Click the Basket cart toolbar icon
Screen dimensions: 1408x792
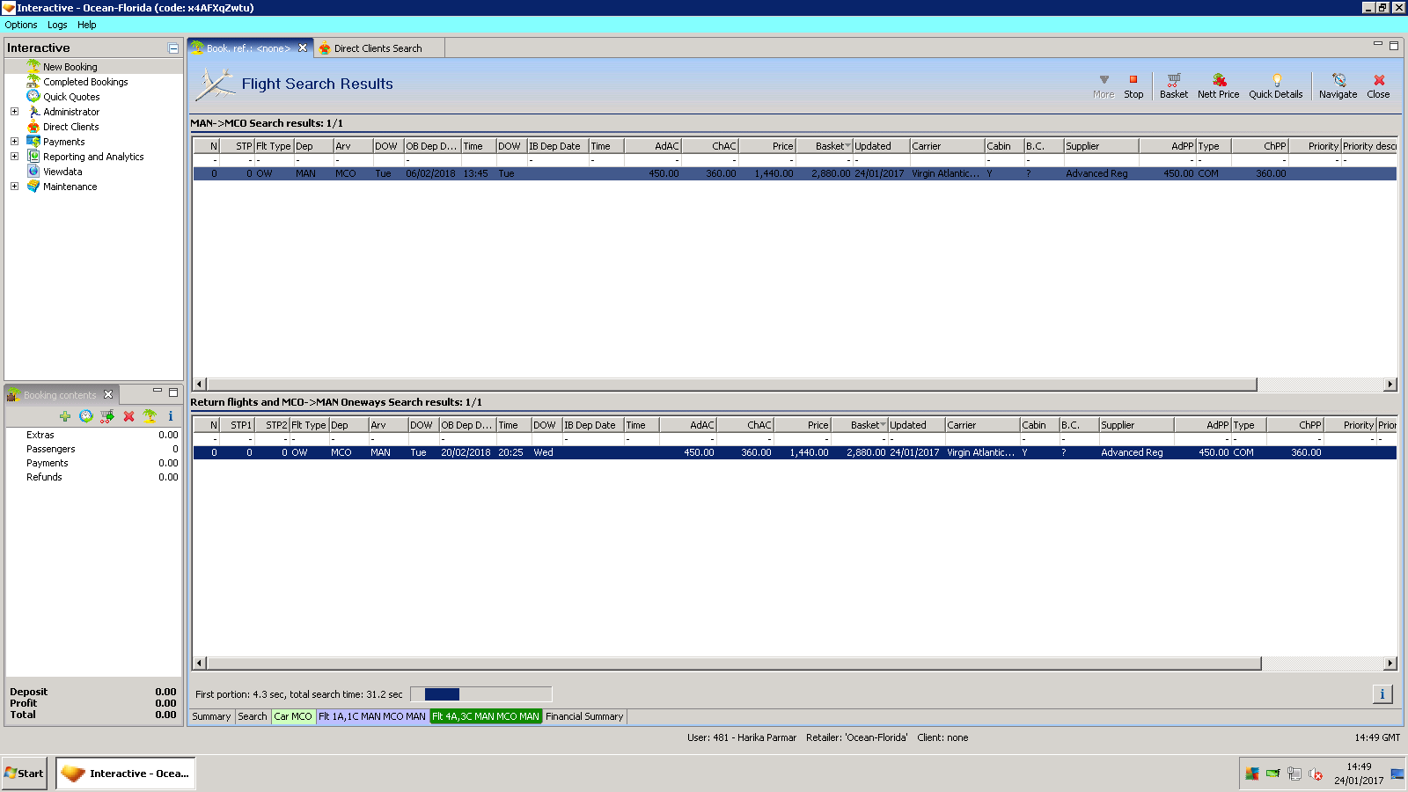tap(1174, 85)
